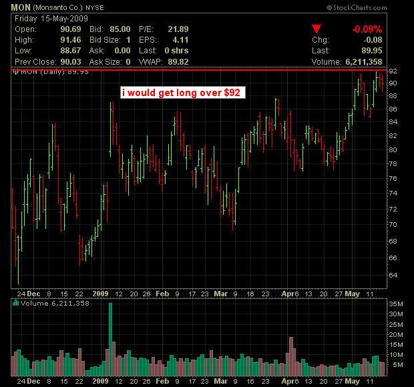Click the 35M label on volume axis

tap(397, 306)
